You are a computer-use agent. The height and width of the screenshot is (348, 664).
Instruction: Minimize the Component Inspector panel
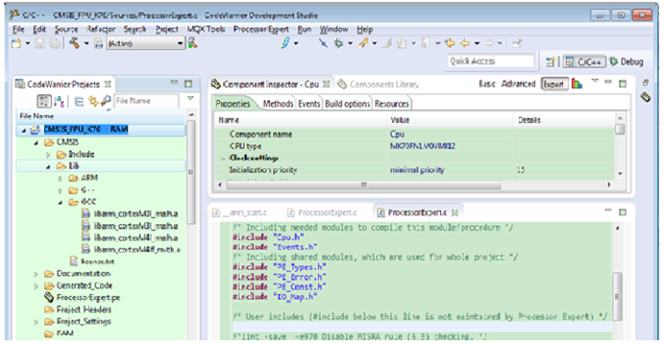(x=608, y=83)
